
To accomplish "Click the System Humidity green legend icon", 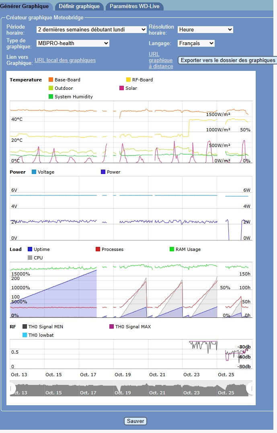I will pos(51,97).
